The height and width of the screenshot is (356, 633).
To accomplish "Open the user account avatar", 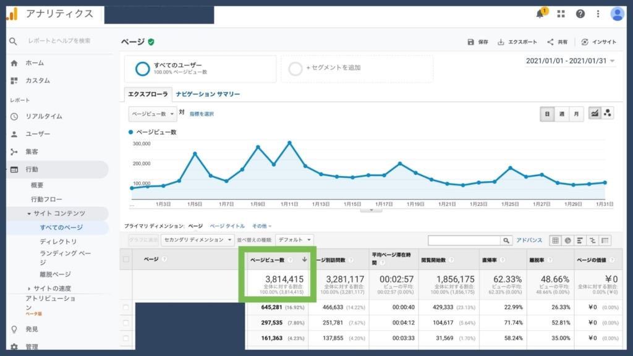I will point(618,14).
